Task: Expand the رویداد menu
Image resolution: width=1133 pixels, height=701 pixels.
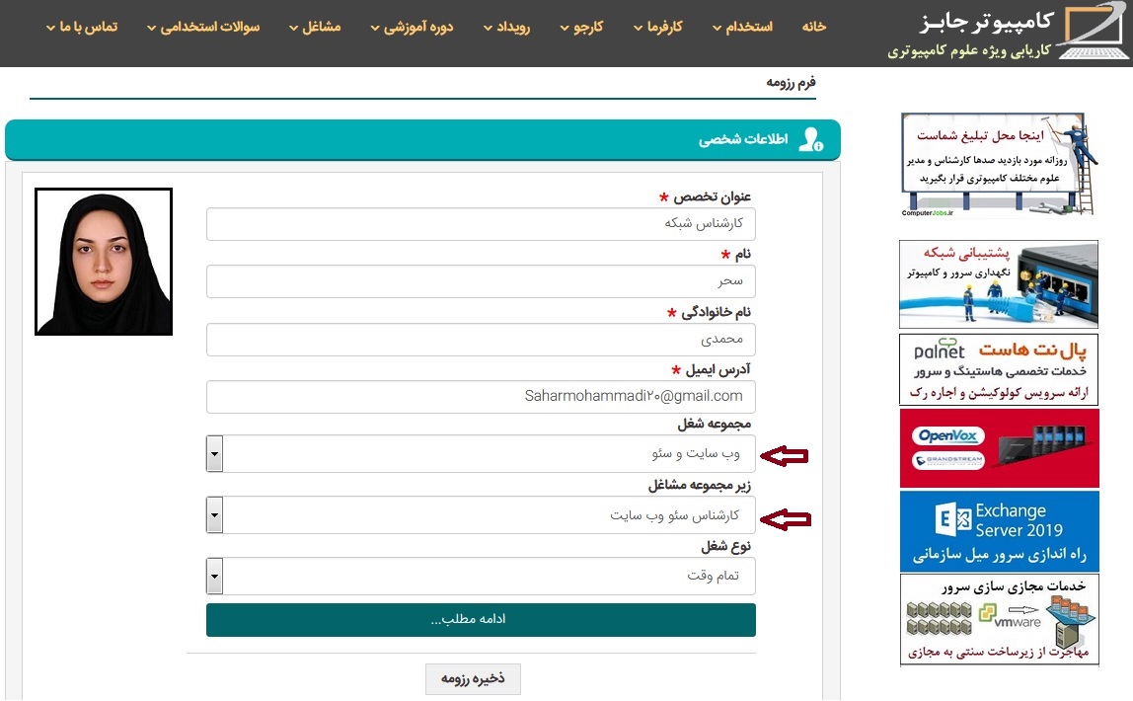Action: tap(506, 27)
